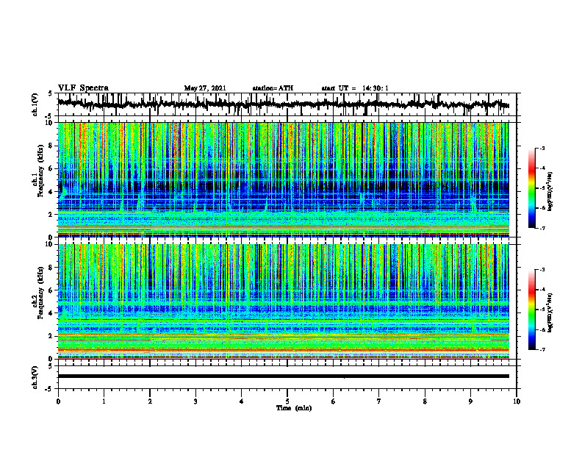Click the ch.1 "Frequency (kHz)" axis label
582x450 pixels.
(x=40, y=171)
